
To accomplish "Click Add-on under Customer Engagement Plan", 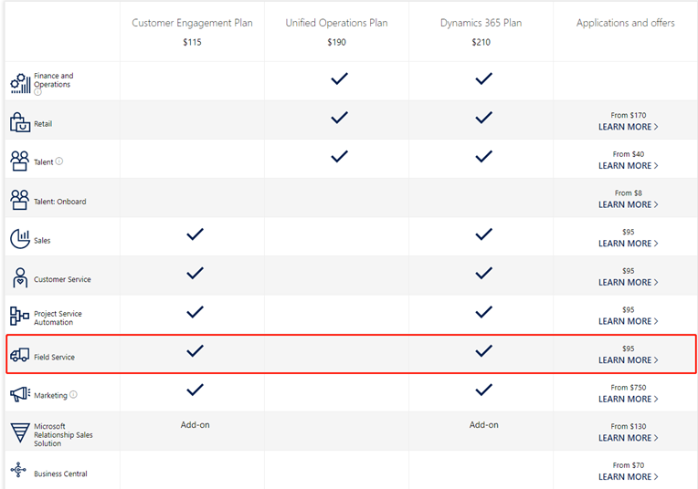I will coord(195,425).
